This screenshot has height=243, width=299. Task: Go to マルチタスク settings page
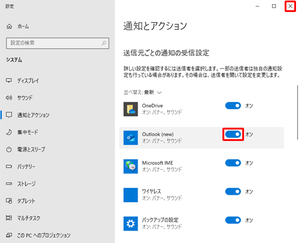29,218
